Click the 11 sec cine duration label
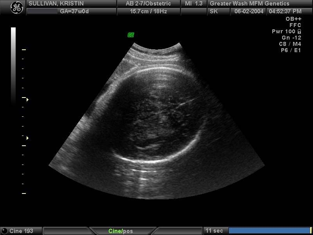 (214, 231)
